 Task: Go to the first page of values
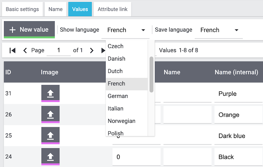coord(13,50)
